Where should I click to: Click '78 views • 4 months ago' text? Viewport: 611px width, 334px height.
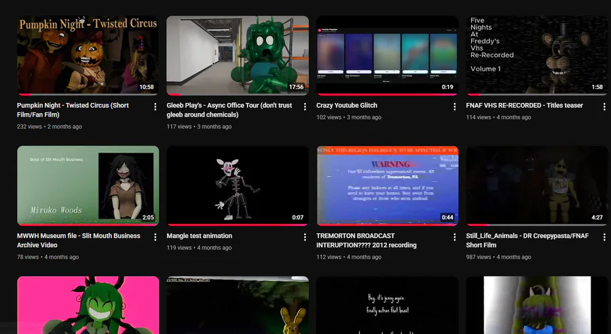(48, 257)
